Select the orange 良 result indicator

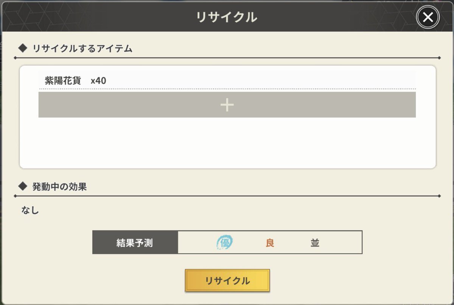pos(270,243)
